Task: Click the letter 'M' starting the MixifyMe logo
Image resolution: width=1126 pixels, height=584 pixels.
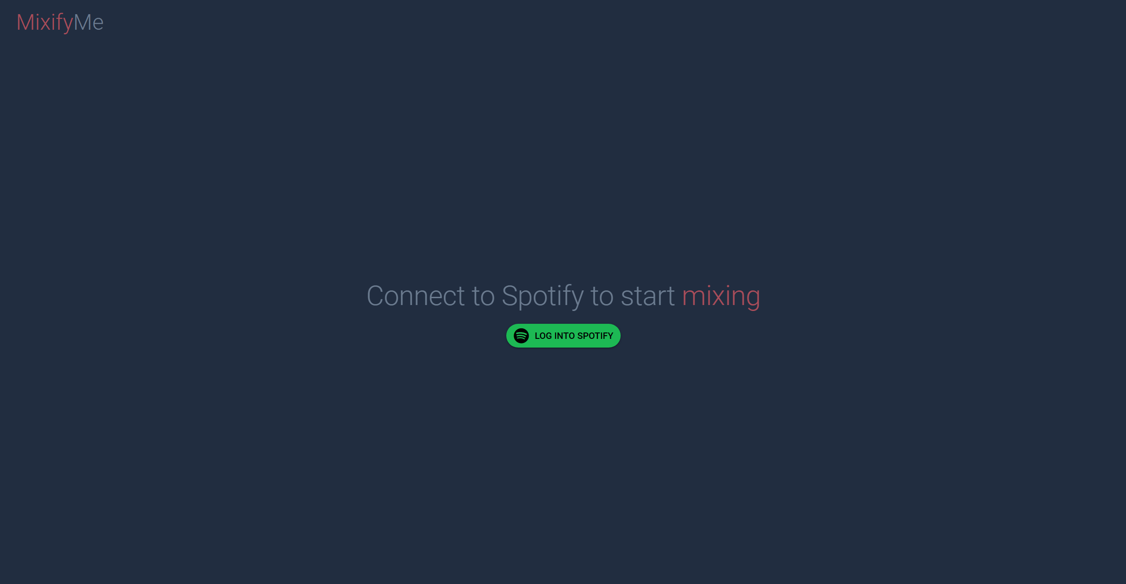Action: click(26, 22)
